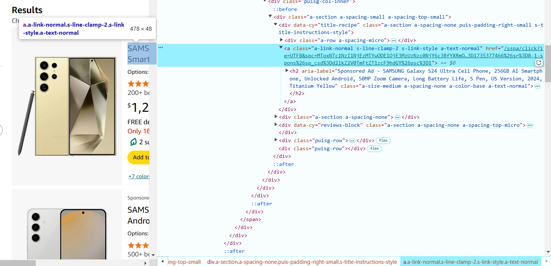Click page horizontal scrollbar right arrow
Viewport: 551px width, 266px height.
coord(145,263)
